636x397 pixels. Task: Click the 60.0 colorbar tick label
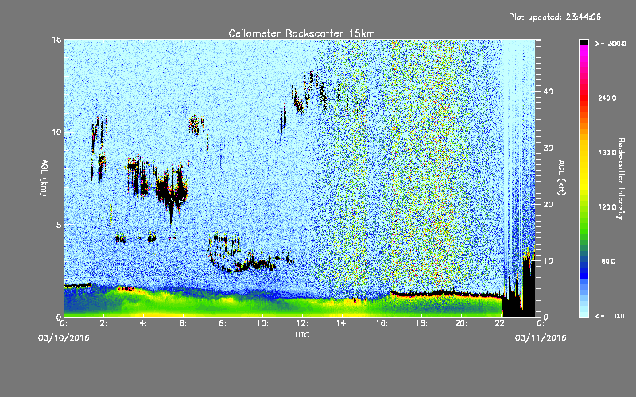tap(608, 261)
